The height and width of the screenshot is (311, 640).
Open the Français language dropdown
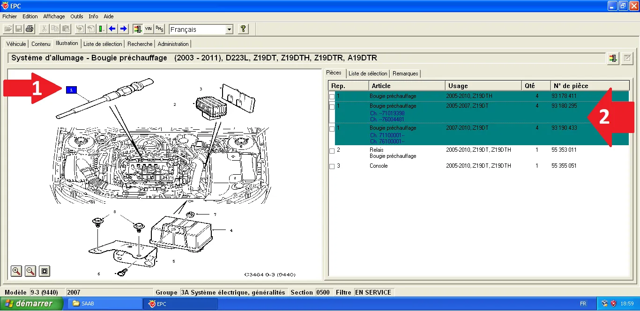(x=229, y=30)
